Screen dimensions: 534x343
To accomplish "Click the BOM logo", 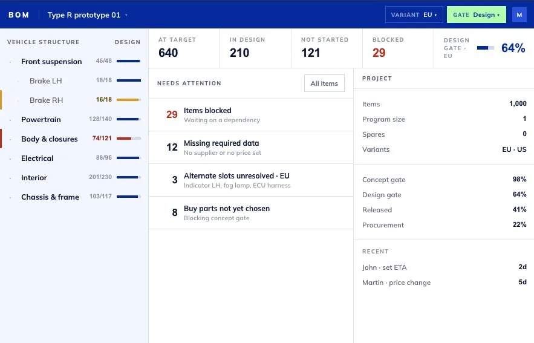I will 19,15.
